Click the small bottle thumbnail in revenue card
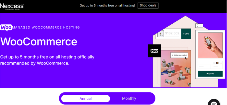Screen dimensions: 227x105 pyautogui.click(x=161, y=34)
